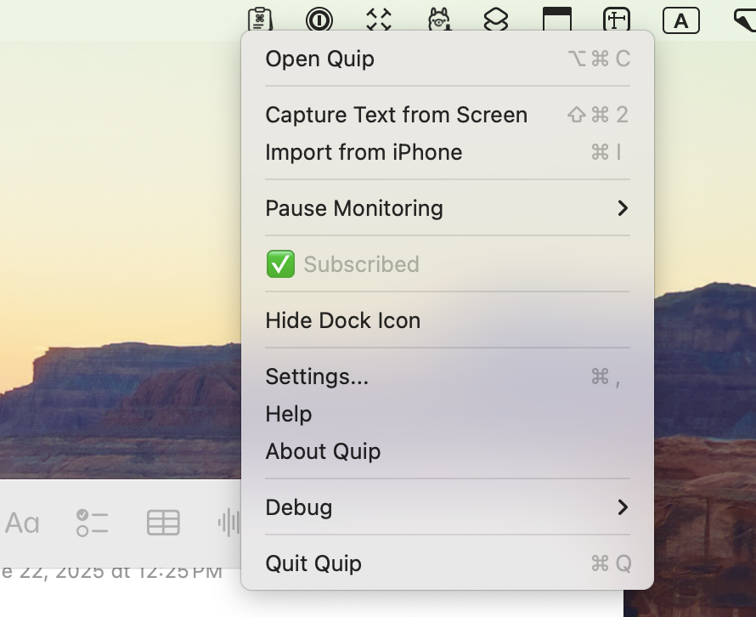The width and height of the screenshot is (756, 617).
Task: Click the Shortcuts layered menu bar icon
Action: 495,20
